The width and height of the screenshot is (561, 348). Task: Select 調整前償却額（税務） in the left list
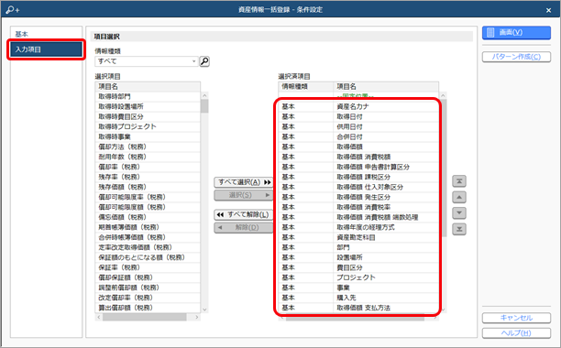[x=148, y=288]
